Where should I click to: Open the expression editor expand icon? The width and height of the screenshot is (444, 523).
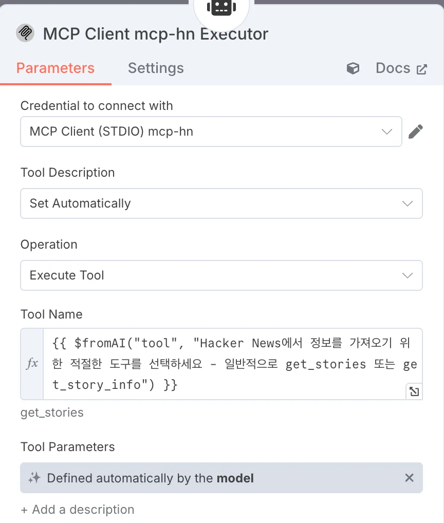[414, 391]
